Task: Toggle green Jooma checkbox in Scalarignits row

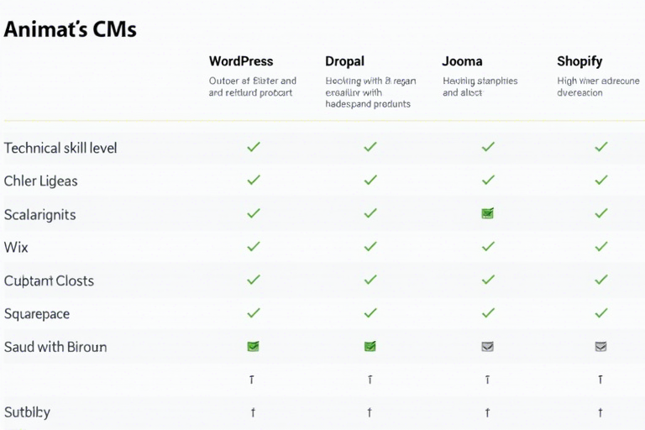Action: pyautogui.click(x=487, y=213)
